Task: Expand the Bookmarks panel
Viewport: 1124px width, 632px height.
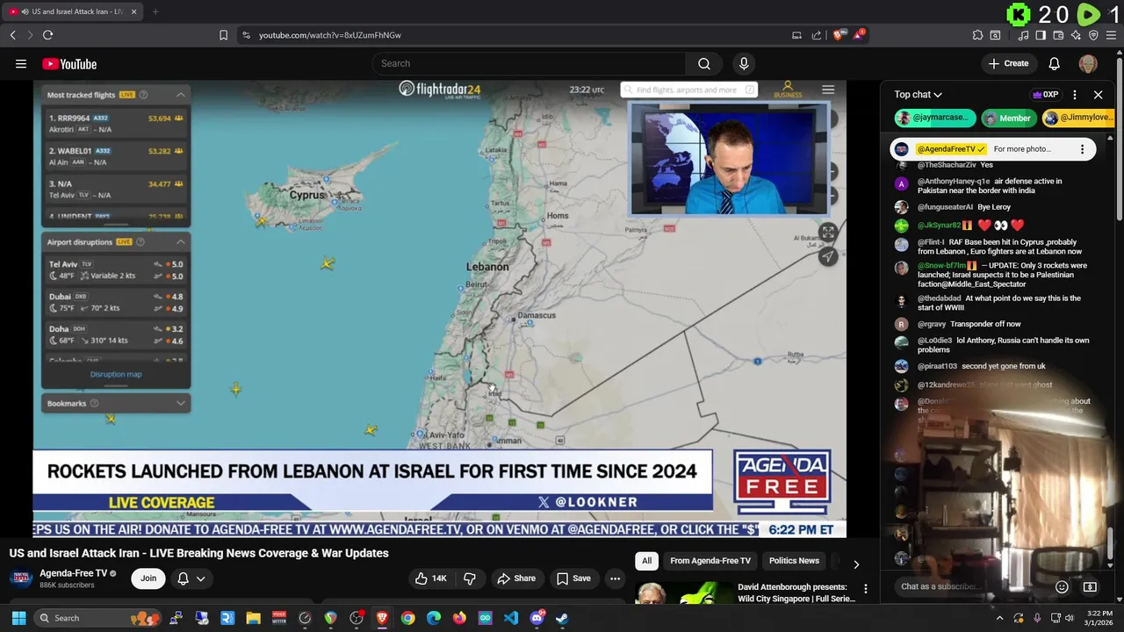Action: click(x=180, y=403)
